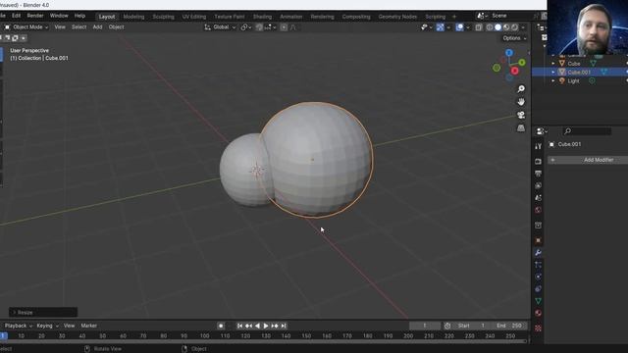Image resolution: width=628 pixels, height=353 pixels.
Task: Open Global transform orientation dropdown
Action: point(220,27)
